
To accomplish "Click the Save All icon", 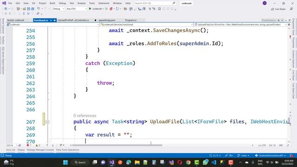I will tap(32, 9).
